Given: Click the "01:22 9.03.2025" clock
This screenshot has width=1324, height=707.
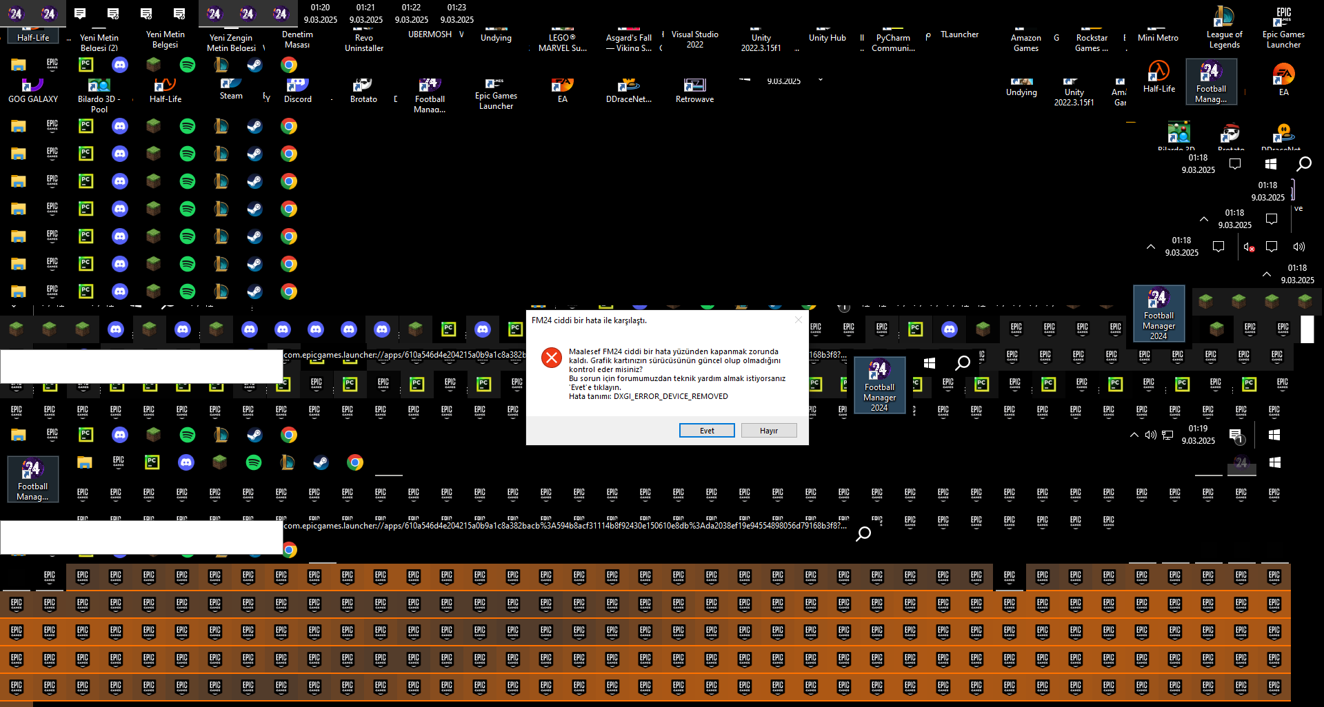Looking at the screenshot, I should pyautogui.click(x=412, y=14).
